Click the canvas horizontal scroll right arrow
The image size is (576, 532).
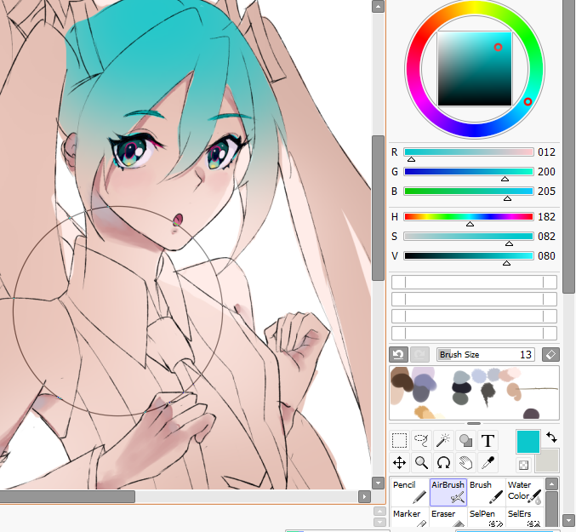pyautogui.click(x=364, y=497)
